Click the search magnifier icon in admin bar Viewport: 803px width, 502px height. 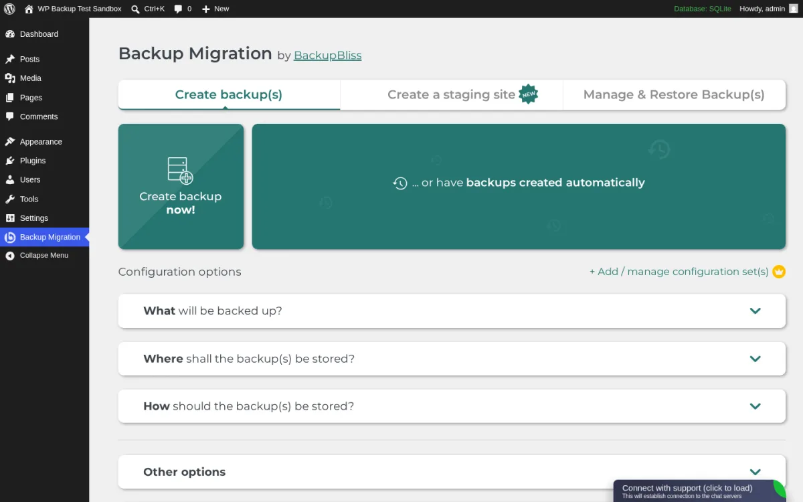(x=135, y=9)
